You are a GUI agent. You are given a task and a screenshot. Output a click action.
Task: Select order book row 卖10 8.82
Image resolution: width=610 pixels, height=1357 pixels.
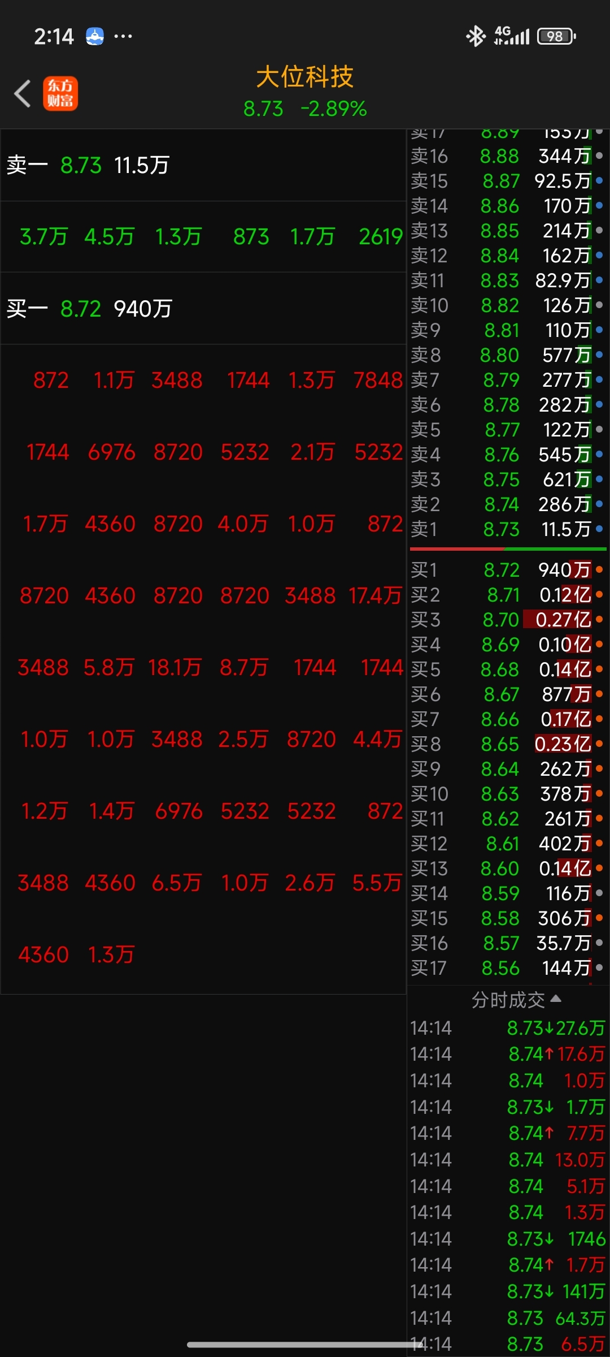(x=507, y=305)
